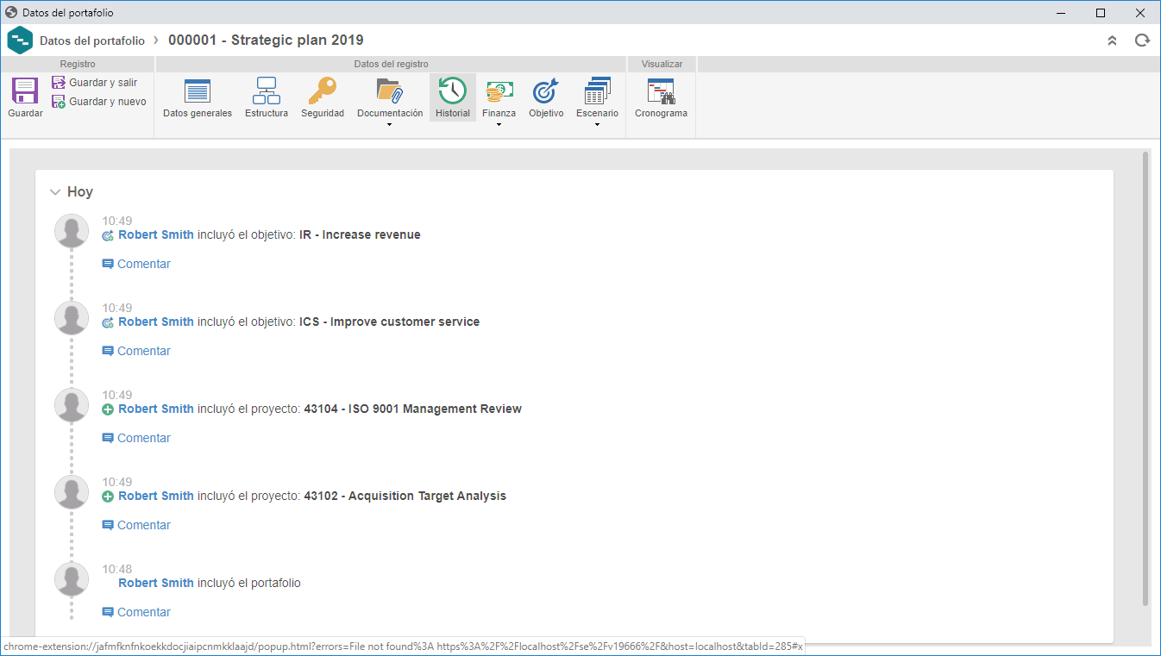Click avatar beside ISO 9001 Management Review

72,405
